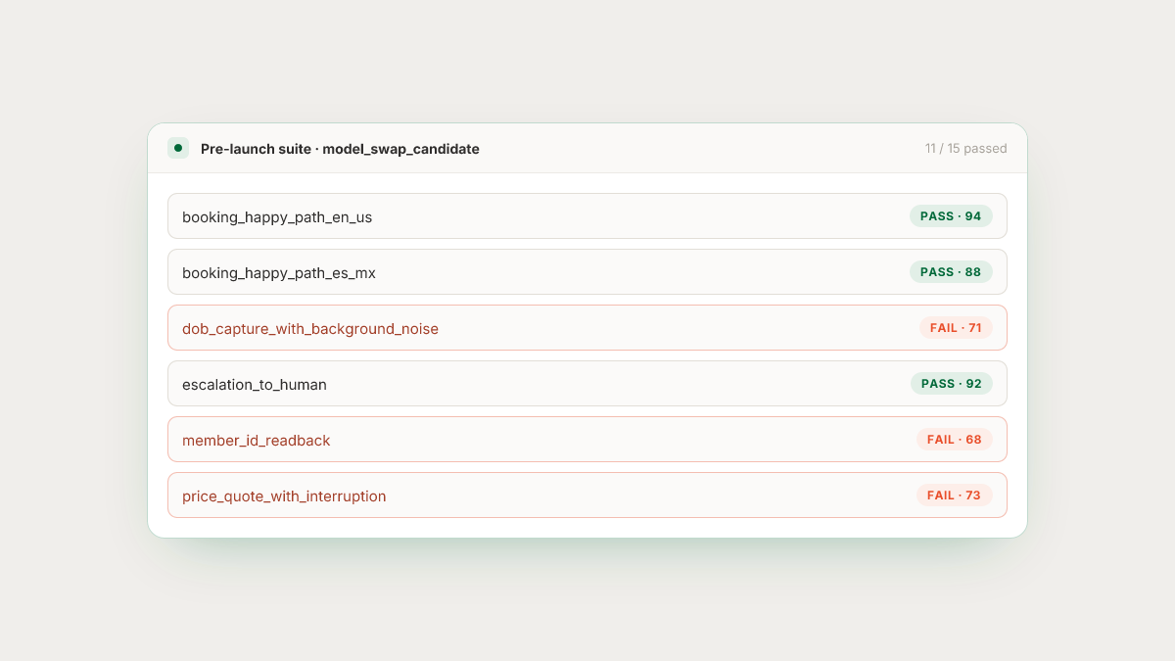Viewport: 1175px width, 661px height.
Task: Click the FAIL · 73 badge
Action: tap(955, 496)
